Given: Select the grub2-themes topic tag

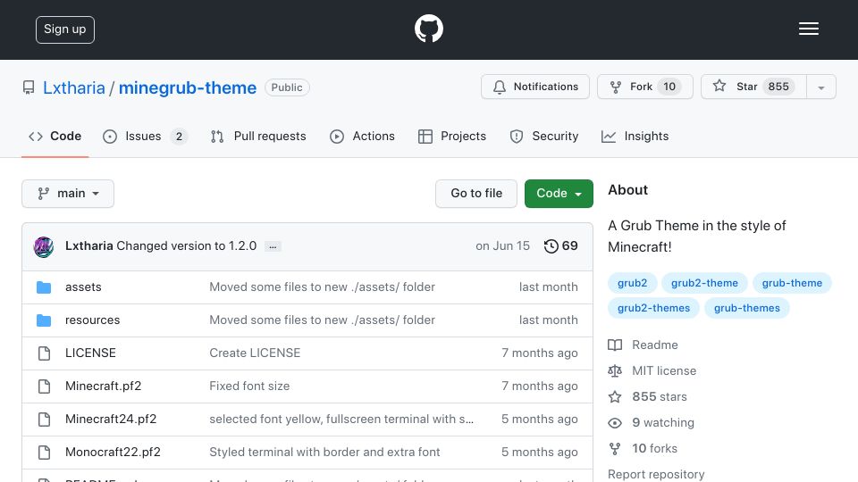Looking at the screenshot, I should 653,308.
